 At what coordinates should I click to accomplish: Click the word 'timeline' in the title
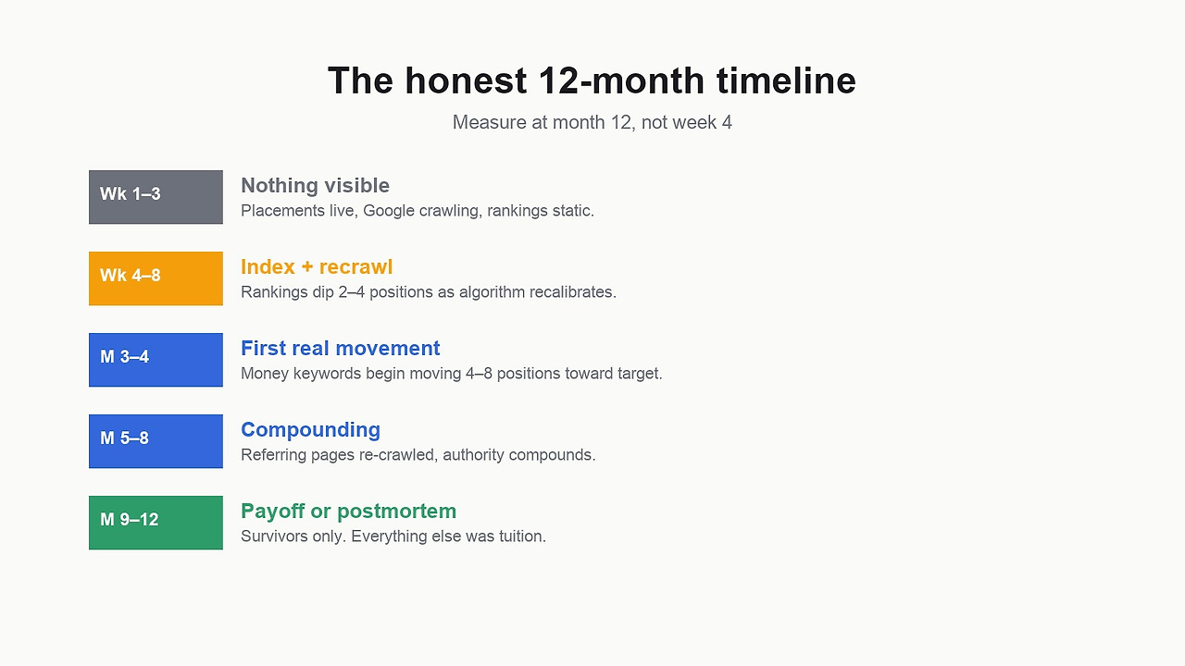click(x=786, y=80)
